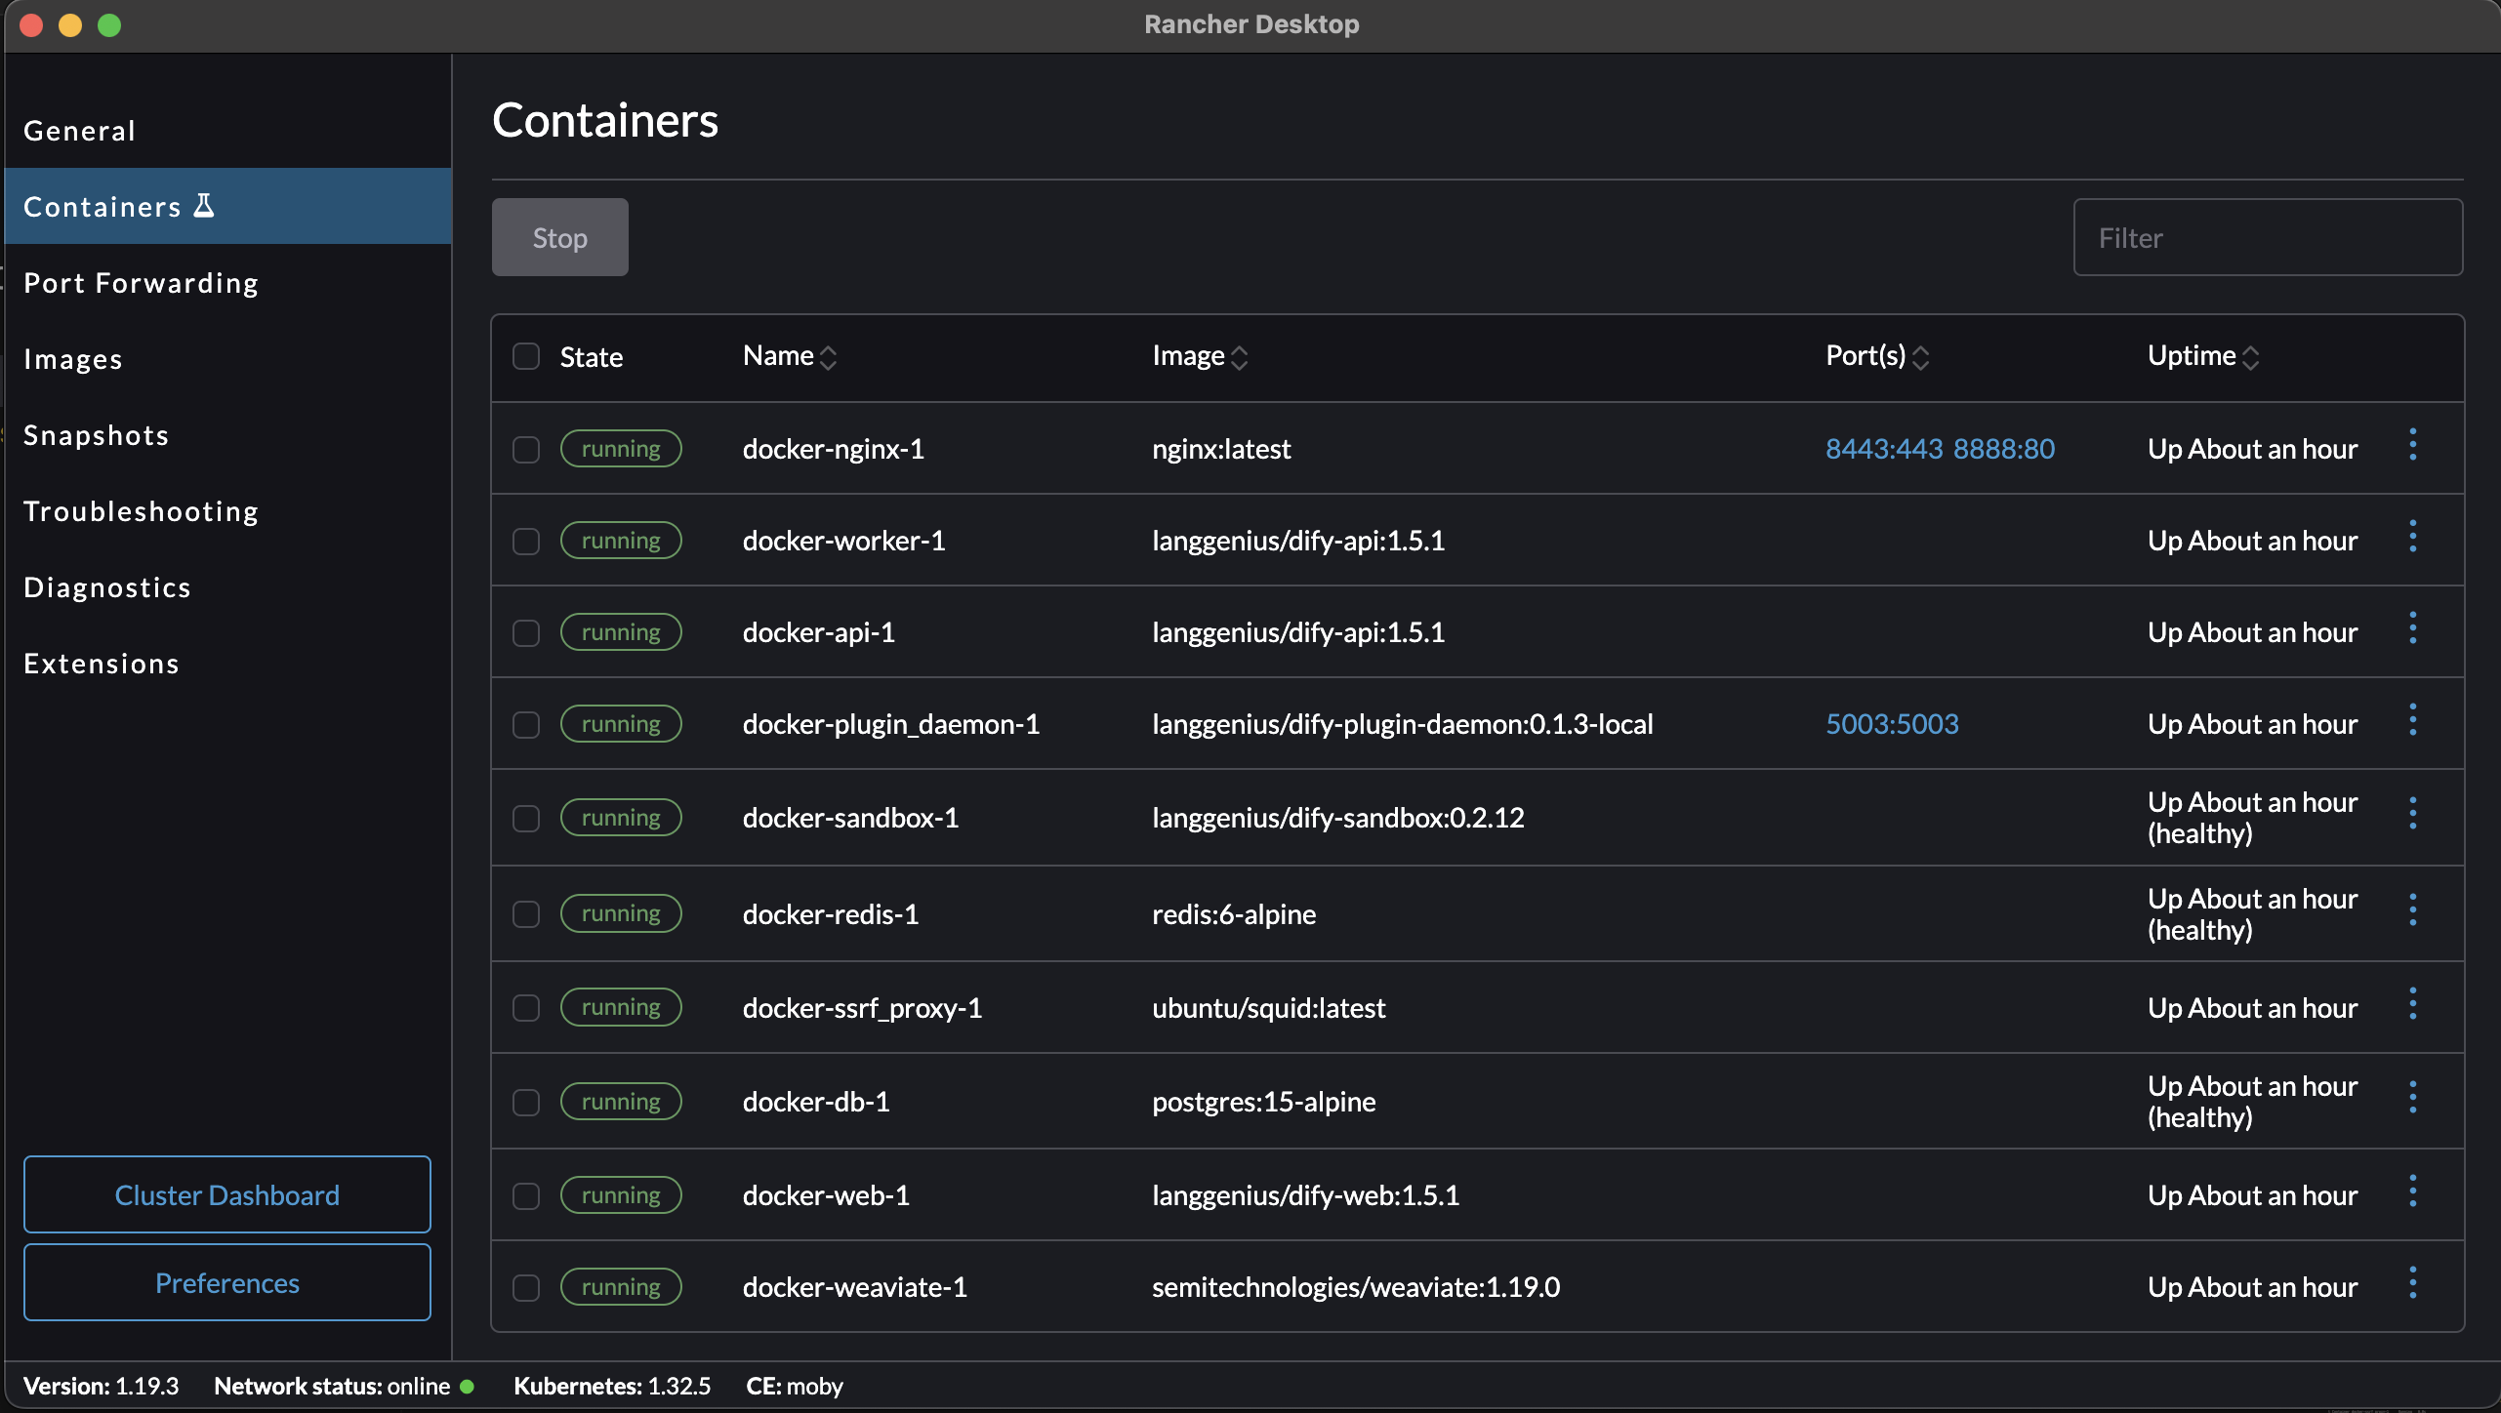Open the three-dot menu for docker-sandbox-1
The image size is (2501, 1413).
[x=2412, y=815]
